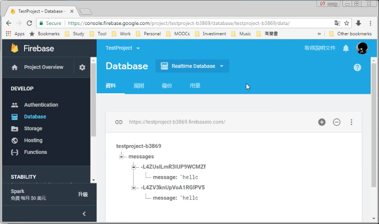Image resolution: width=379 pixels, height=224 pixels.
Task: Switch to 資料 data tab
Action: (111, 85)
